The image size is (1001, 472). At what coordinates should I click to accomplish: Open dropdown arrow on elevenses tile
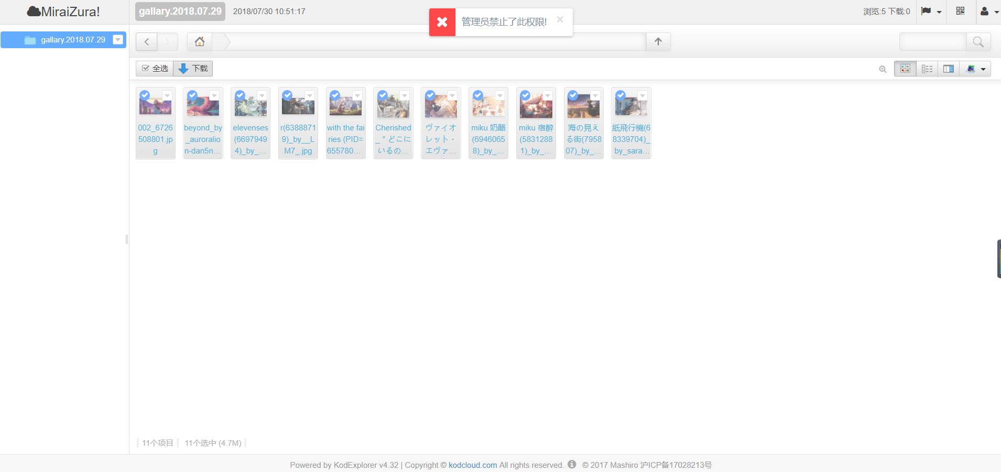click(262, 95)
